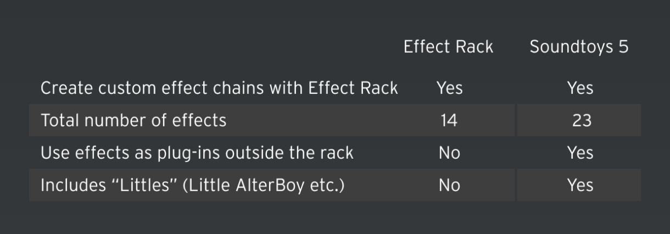Viewport: 670px width, 234px height.
Task: Click Soundtoys 5's Yes for Littles
Action: pyautogui.click(x=580, y=185)
